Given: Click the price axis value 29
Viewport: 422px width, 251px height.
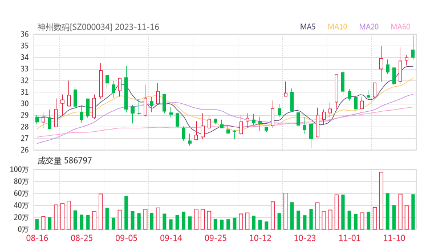Looking at the screenshot, I should click(25, 115).
